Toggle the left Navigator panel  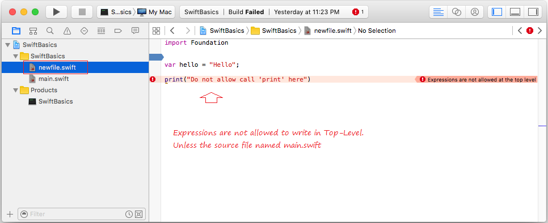496,12
